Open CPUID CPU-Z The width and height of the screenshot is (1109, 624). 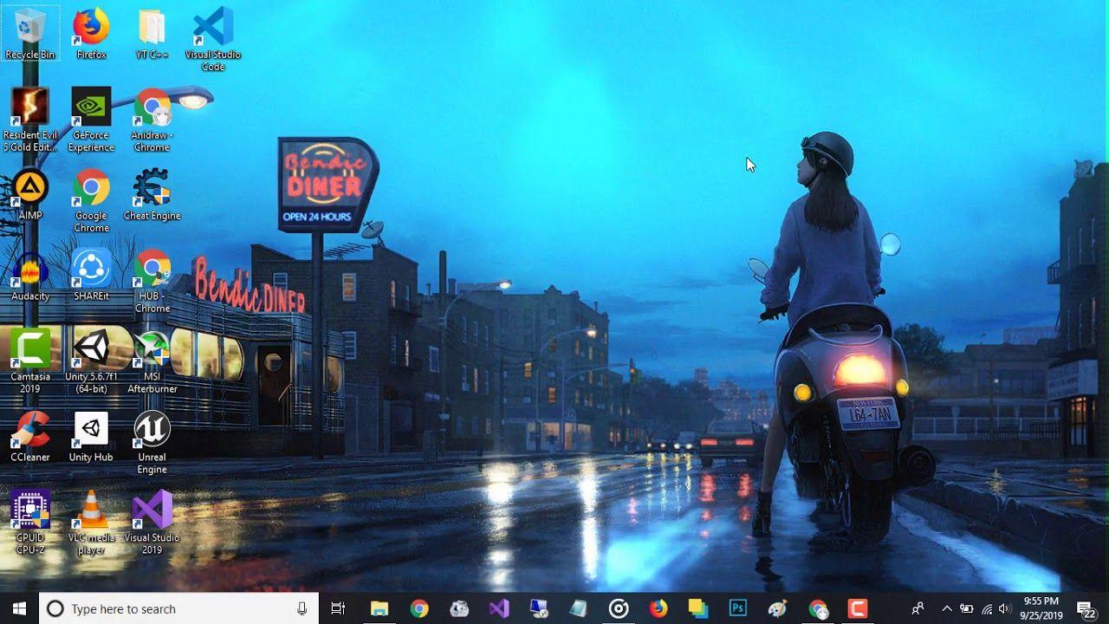(x=29, y=511)
